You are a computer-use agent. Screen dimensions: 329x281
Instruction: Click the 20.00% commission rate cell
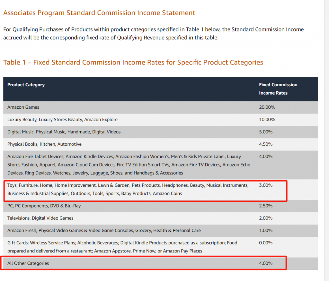click(x=267, y=107)
